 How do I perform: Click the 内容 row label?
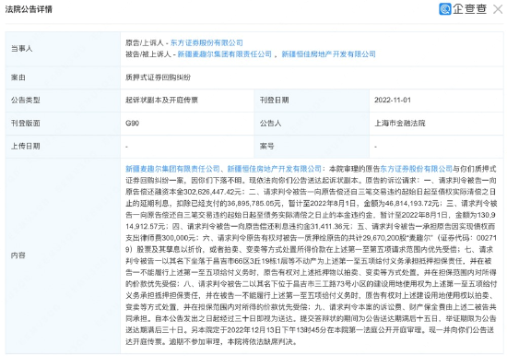click(x=18, y=255)
